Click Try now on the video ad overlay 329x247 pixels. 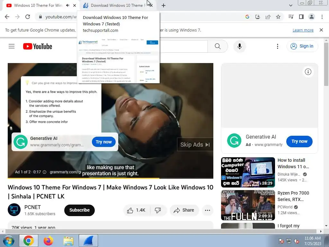104,142
